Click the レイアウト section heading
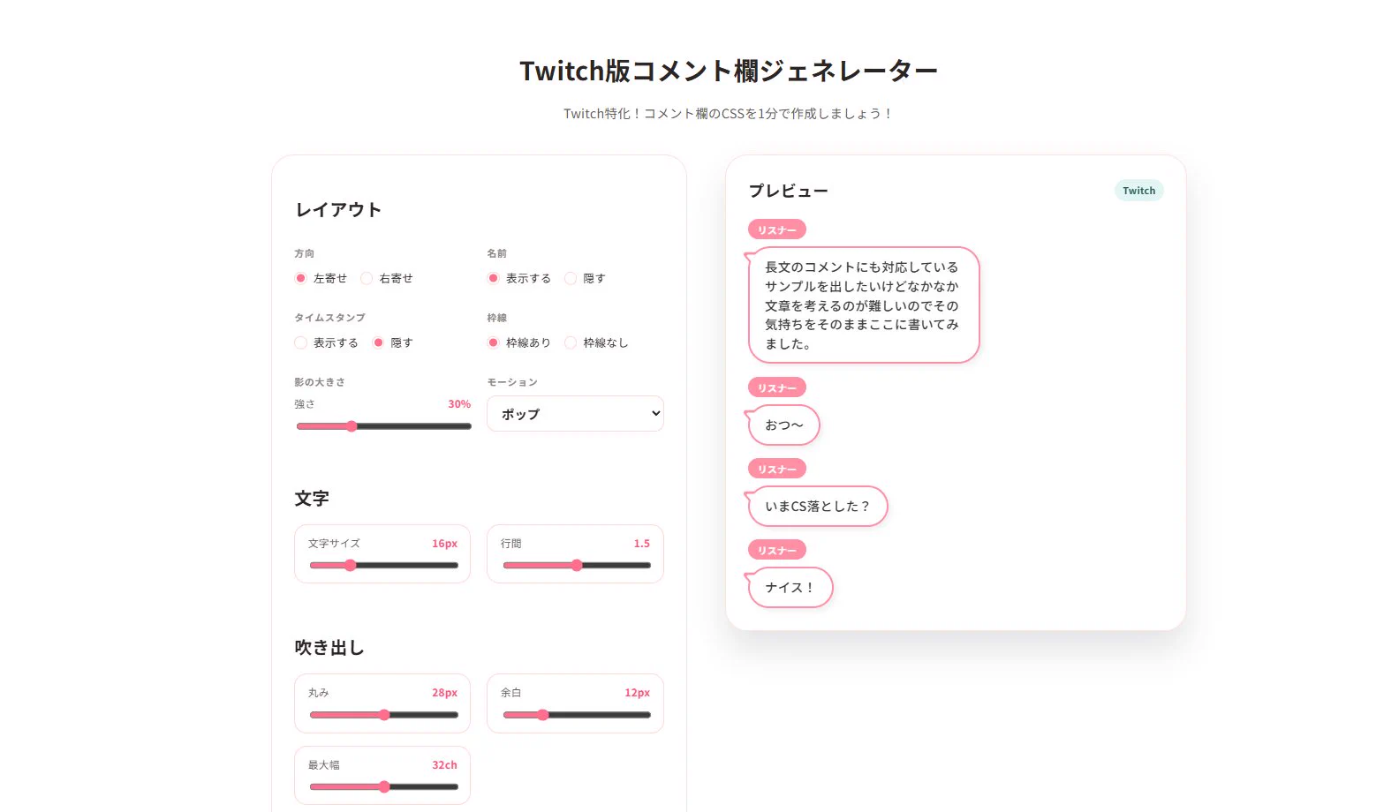The width and height of the screenshot is (1399, 812). coord(338,210)
